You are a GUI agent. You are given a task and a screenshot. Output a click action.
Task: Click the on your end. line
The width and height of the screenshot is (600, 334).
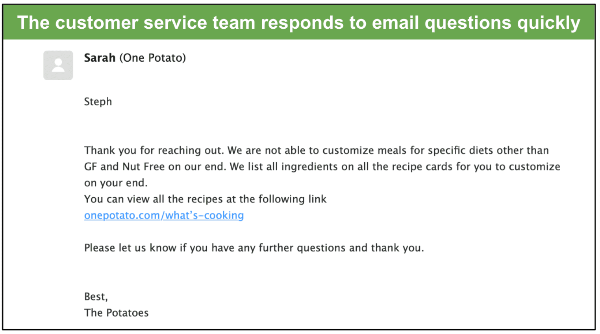[116, 183]
